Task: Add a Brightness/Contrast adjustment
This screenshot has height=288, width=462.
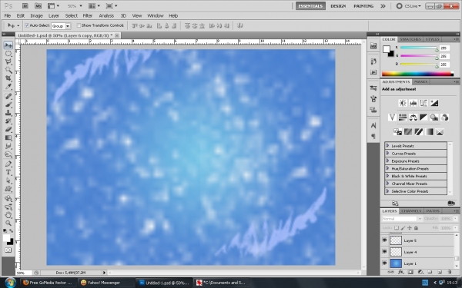Action: click(x=403, y=103)
